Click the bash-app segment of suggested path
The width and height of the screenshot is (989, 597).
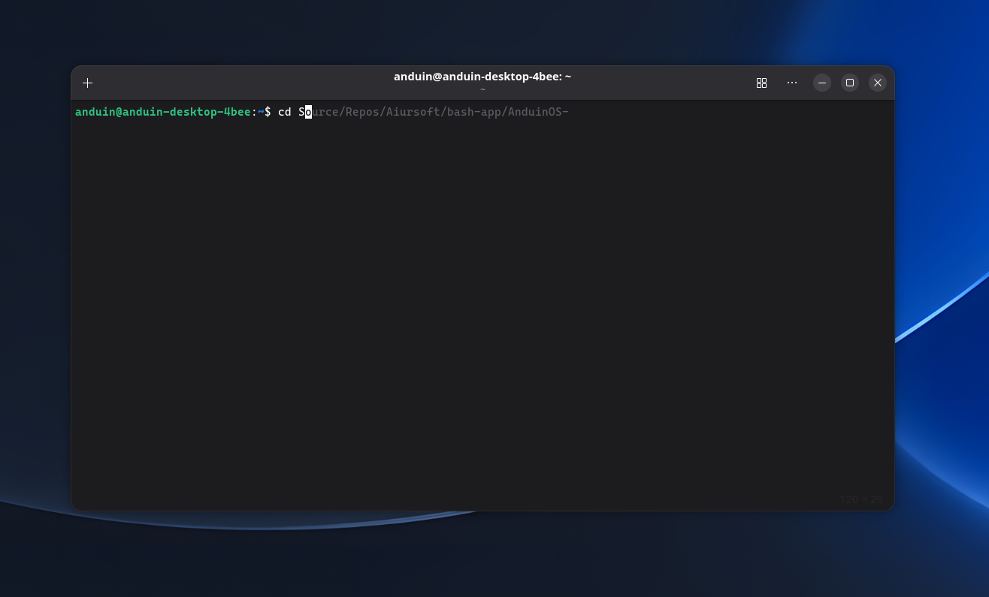pos(474,112)
